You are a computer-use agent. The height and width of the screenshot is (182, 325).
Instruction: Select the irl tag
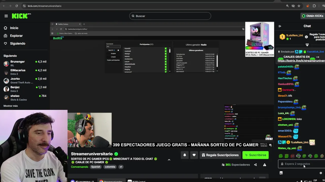(x=121, y=167)
